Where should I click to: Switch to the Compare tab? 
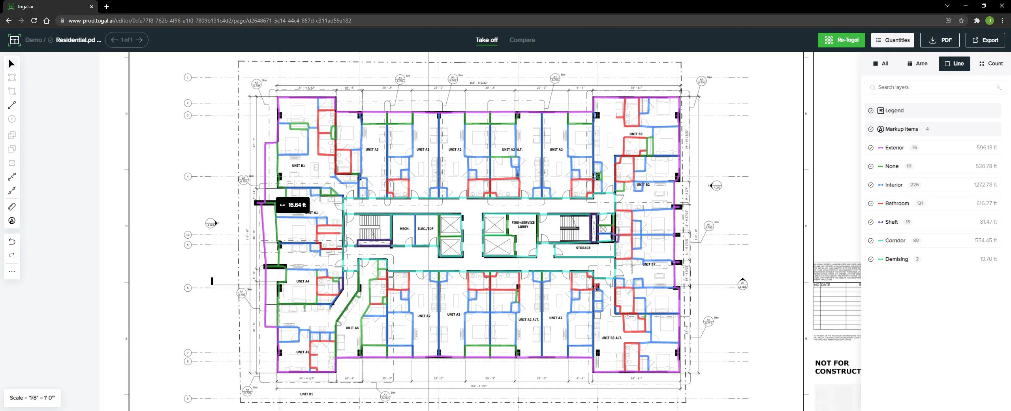coord(522,40)
